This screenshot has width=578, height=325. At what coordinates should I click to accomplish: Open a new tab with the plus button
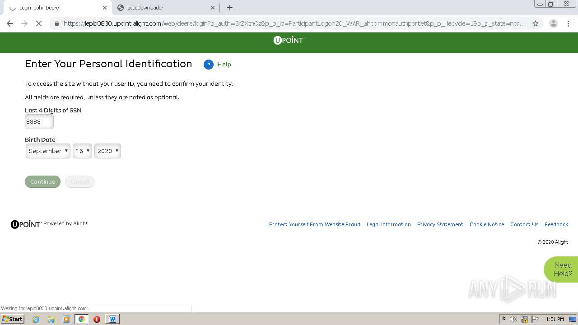229,8
